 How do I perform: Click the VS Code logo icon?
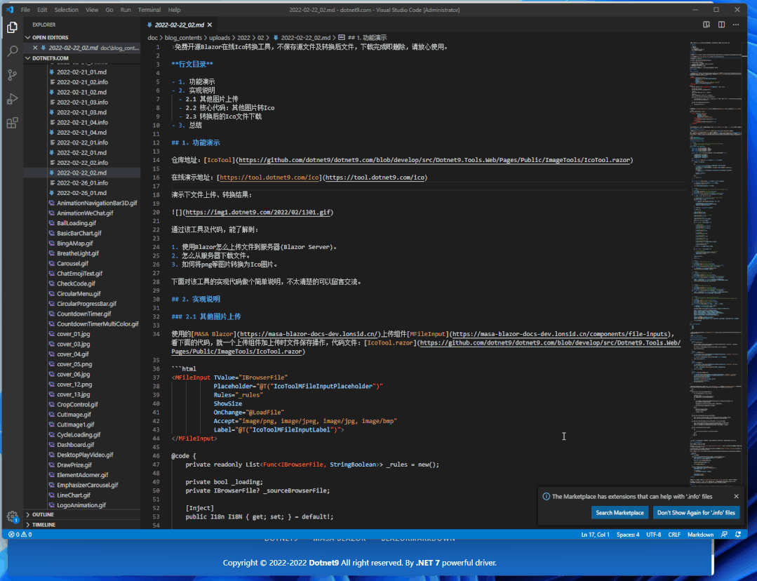coord(10,10)
